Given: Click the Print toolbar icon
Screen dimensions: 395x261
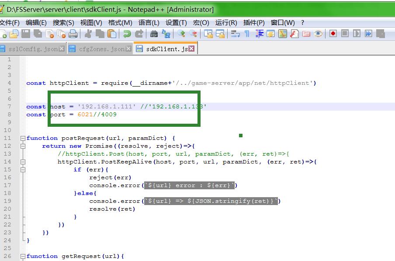Looking at the screenshot, I should 73,34.
